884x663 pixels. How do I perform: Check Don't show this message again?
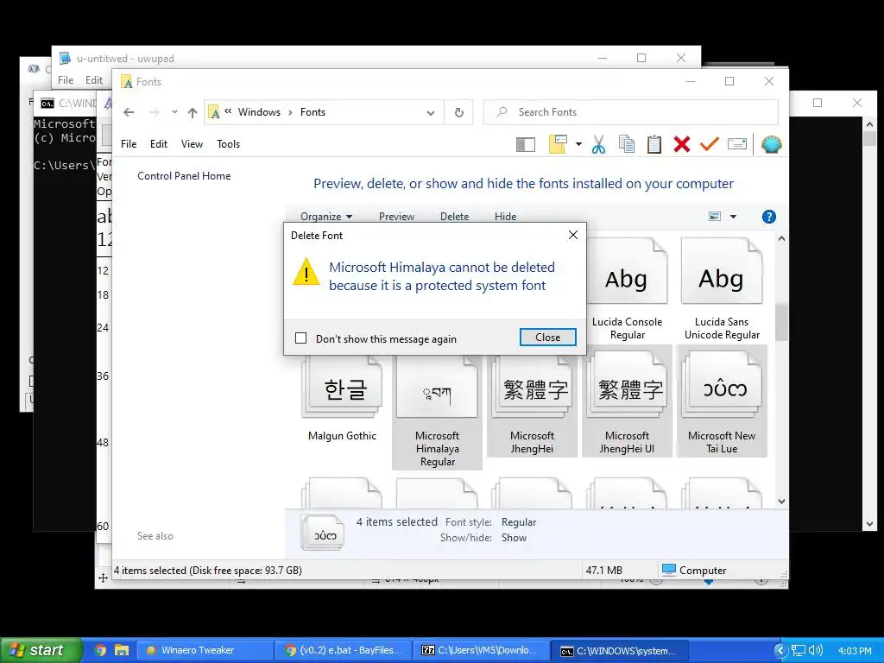click(301, 338)
